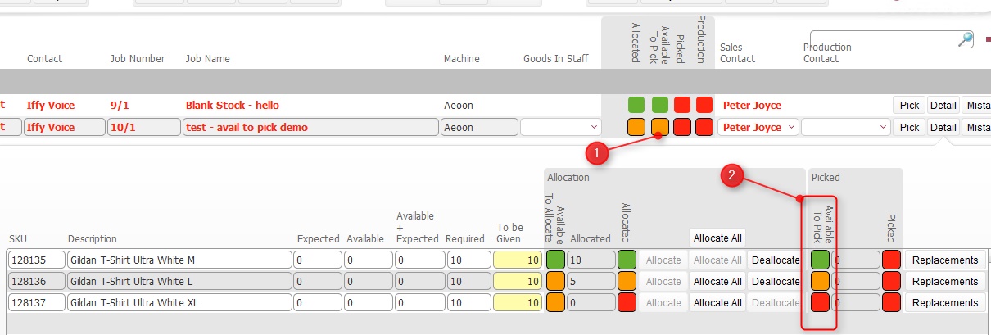
Task: Click the Job Number column header
Action: tap(138, 59)
